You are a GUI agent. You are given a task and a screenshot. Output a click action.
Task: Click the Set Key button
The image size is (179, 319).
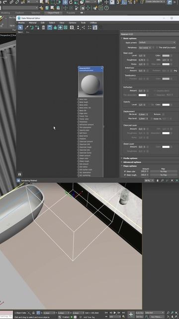pos(139,317)
